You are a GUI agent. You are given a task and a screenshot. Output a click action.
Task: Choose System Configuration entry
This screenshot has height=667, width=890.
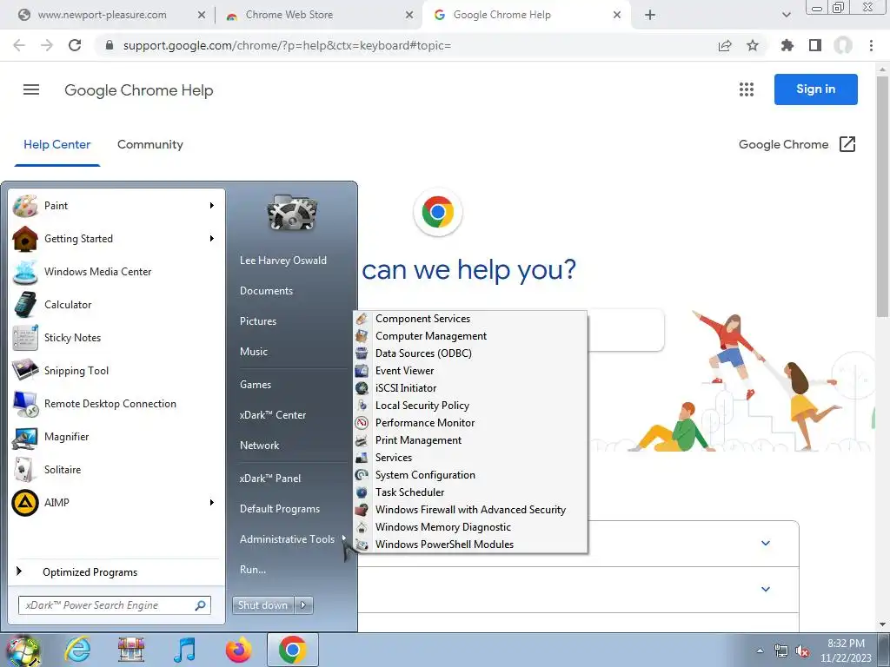(425, 475)
